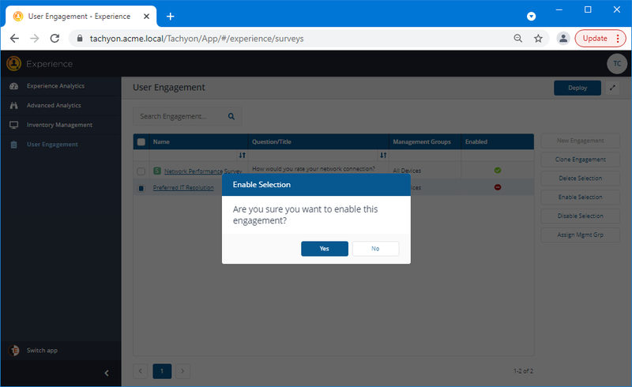Image resolution: width=632 pixels, height=387 pixels.
Task: Select page 1 in pagination
Action: tap(162, 371)
